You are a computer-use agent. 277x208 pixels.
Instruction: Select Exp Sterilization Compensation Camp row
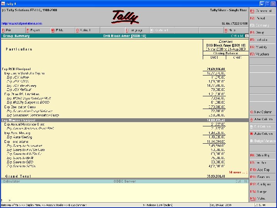tap(125, 115)
